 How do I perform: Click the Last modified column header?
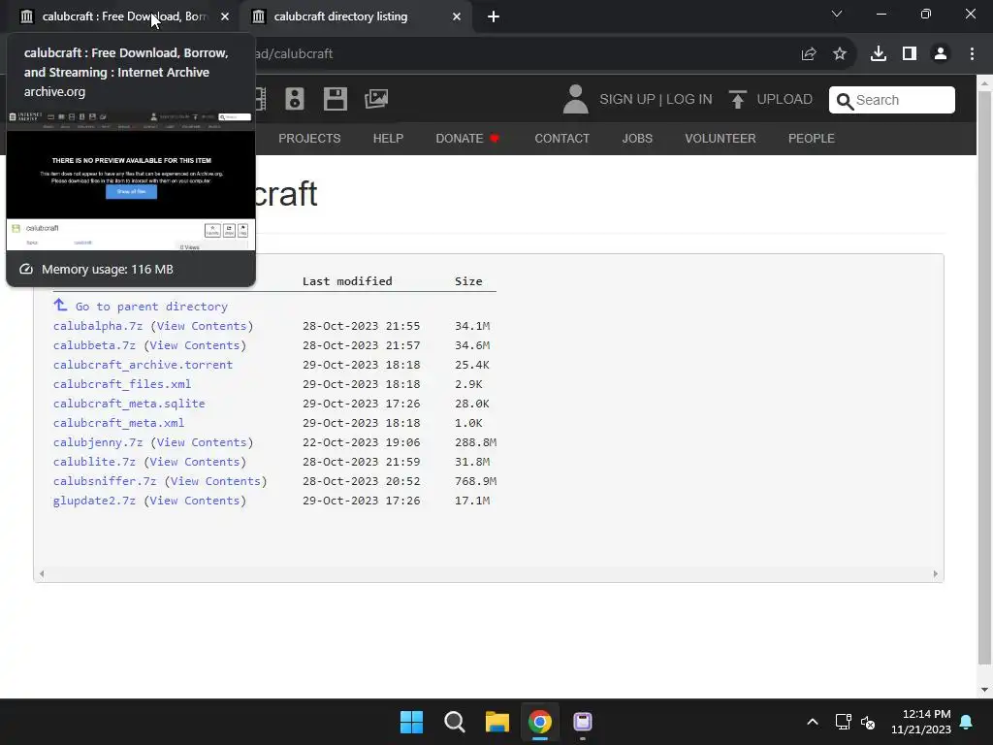tap(347, 281)
